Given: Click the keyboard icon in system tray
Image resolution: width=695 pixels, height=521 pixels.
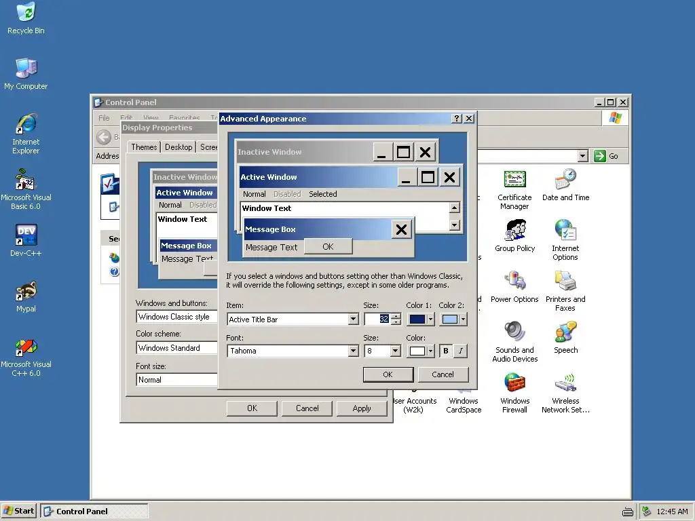Looking at the screenshot, I should pos(628,512).
